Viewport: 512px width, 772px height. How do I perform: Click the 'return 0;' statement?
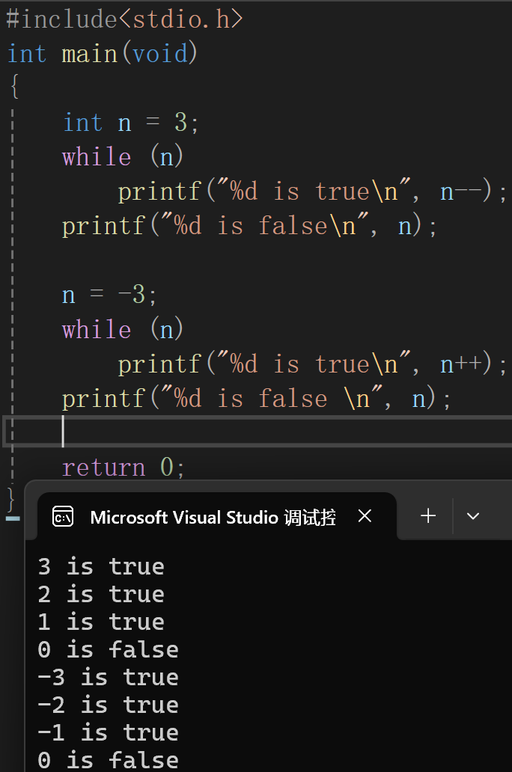[x=124, y=467]
